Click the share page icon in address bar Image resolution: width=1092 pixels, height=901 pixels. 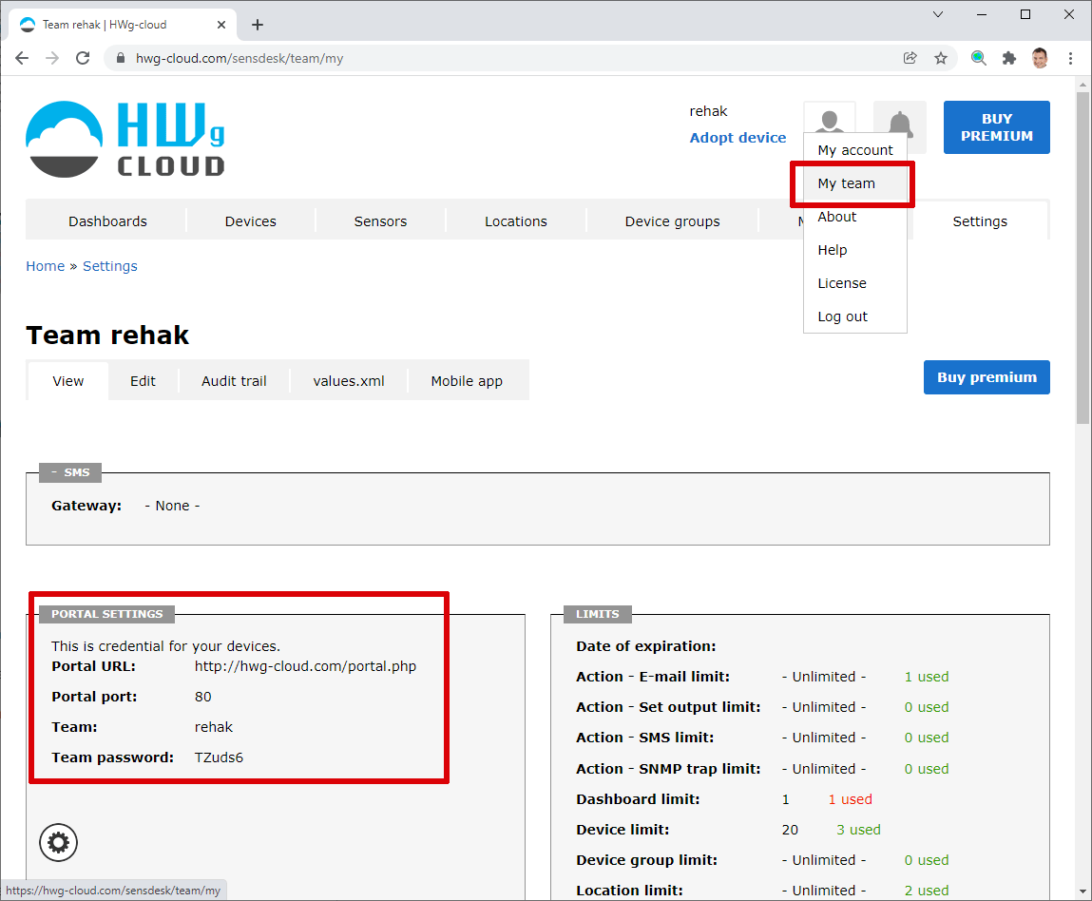click(x=910, y=59)
